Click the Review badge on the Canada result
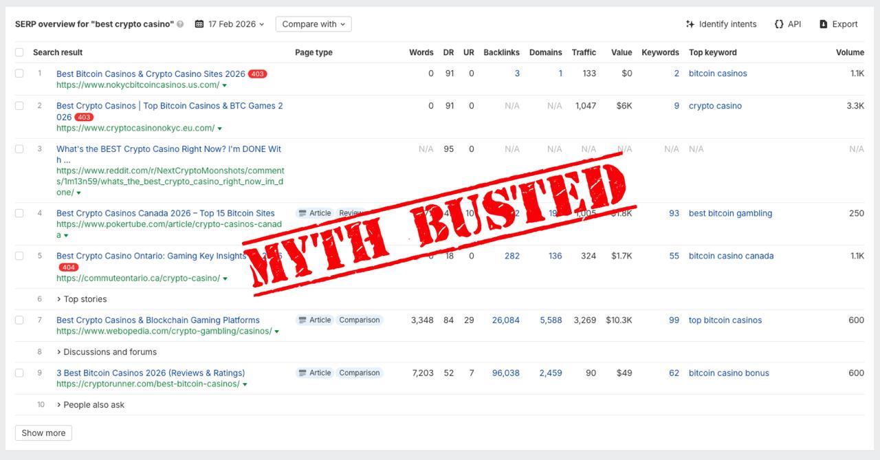Viewport: 880px width, 460px height. click(353, 213)
